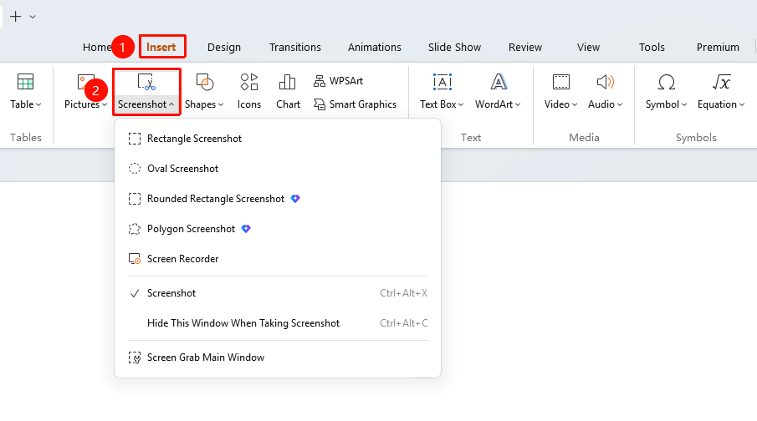Click the Oval Screenshot dashed circle icon
Screen dimensions: 757x421
135,169
